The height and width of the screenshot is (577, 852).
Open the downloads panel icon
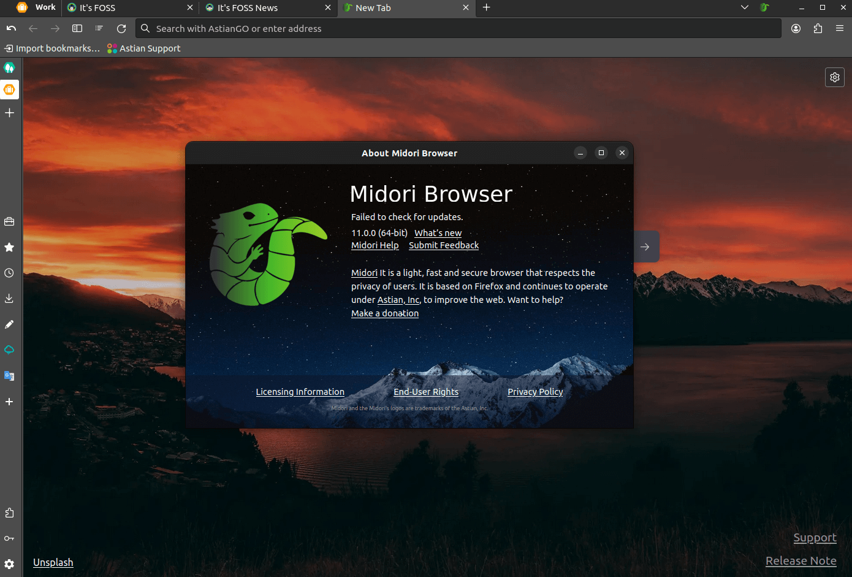(x=9, y=299)
